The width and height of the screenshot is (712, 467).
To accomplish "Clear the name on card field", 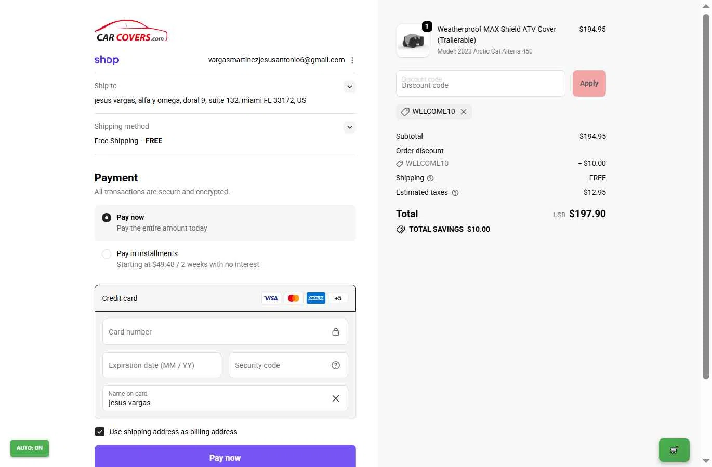I will pyautogui.click(x=336, y=398).
